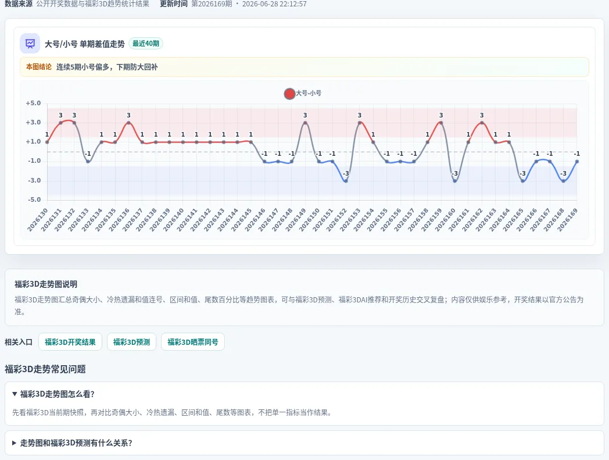Select the -3 data point at 2026152

pyautogui.click(x=346, y=181)
